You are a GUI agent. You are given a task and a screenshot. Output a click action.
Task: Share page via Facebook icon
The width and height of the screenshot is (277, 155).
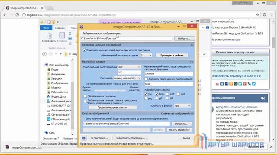pos(226,84)
